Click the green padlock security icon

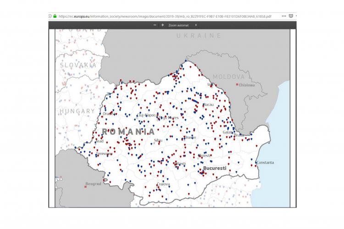tap(55, 16)
